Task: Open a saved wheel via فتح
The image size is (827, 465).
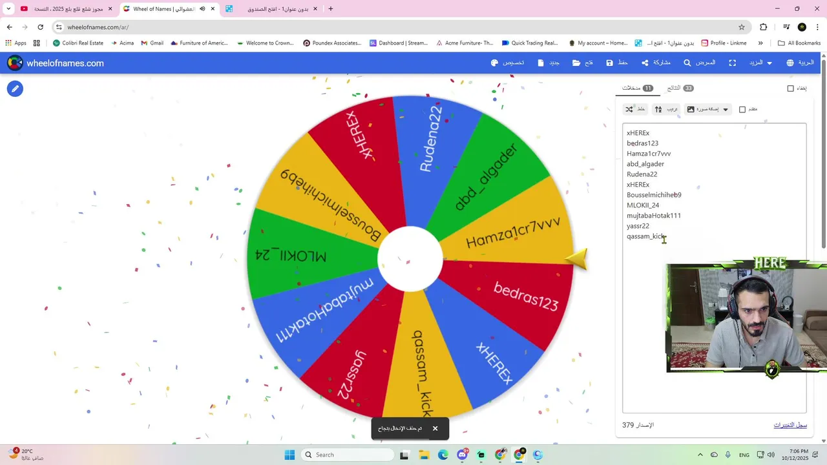Action: [x=582, y=63]
